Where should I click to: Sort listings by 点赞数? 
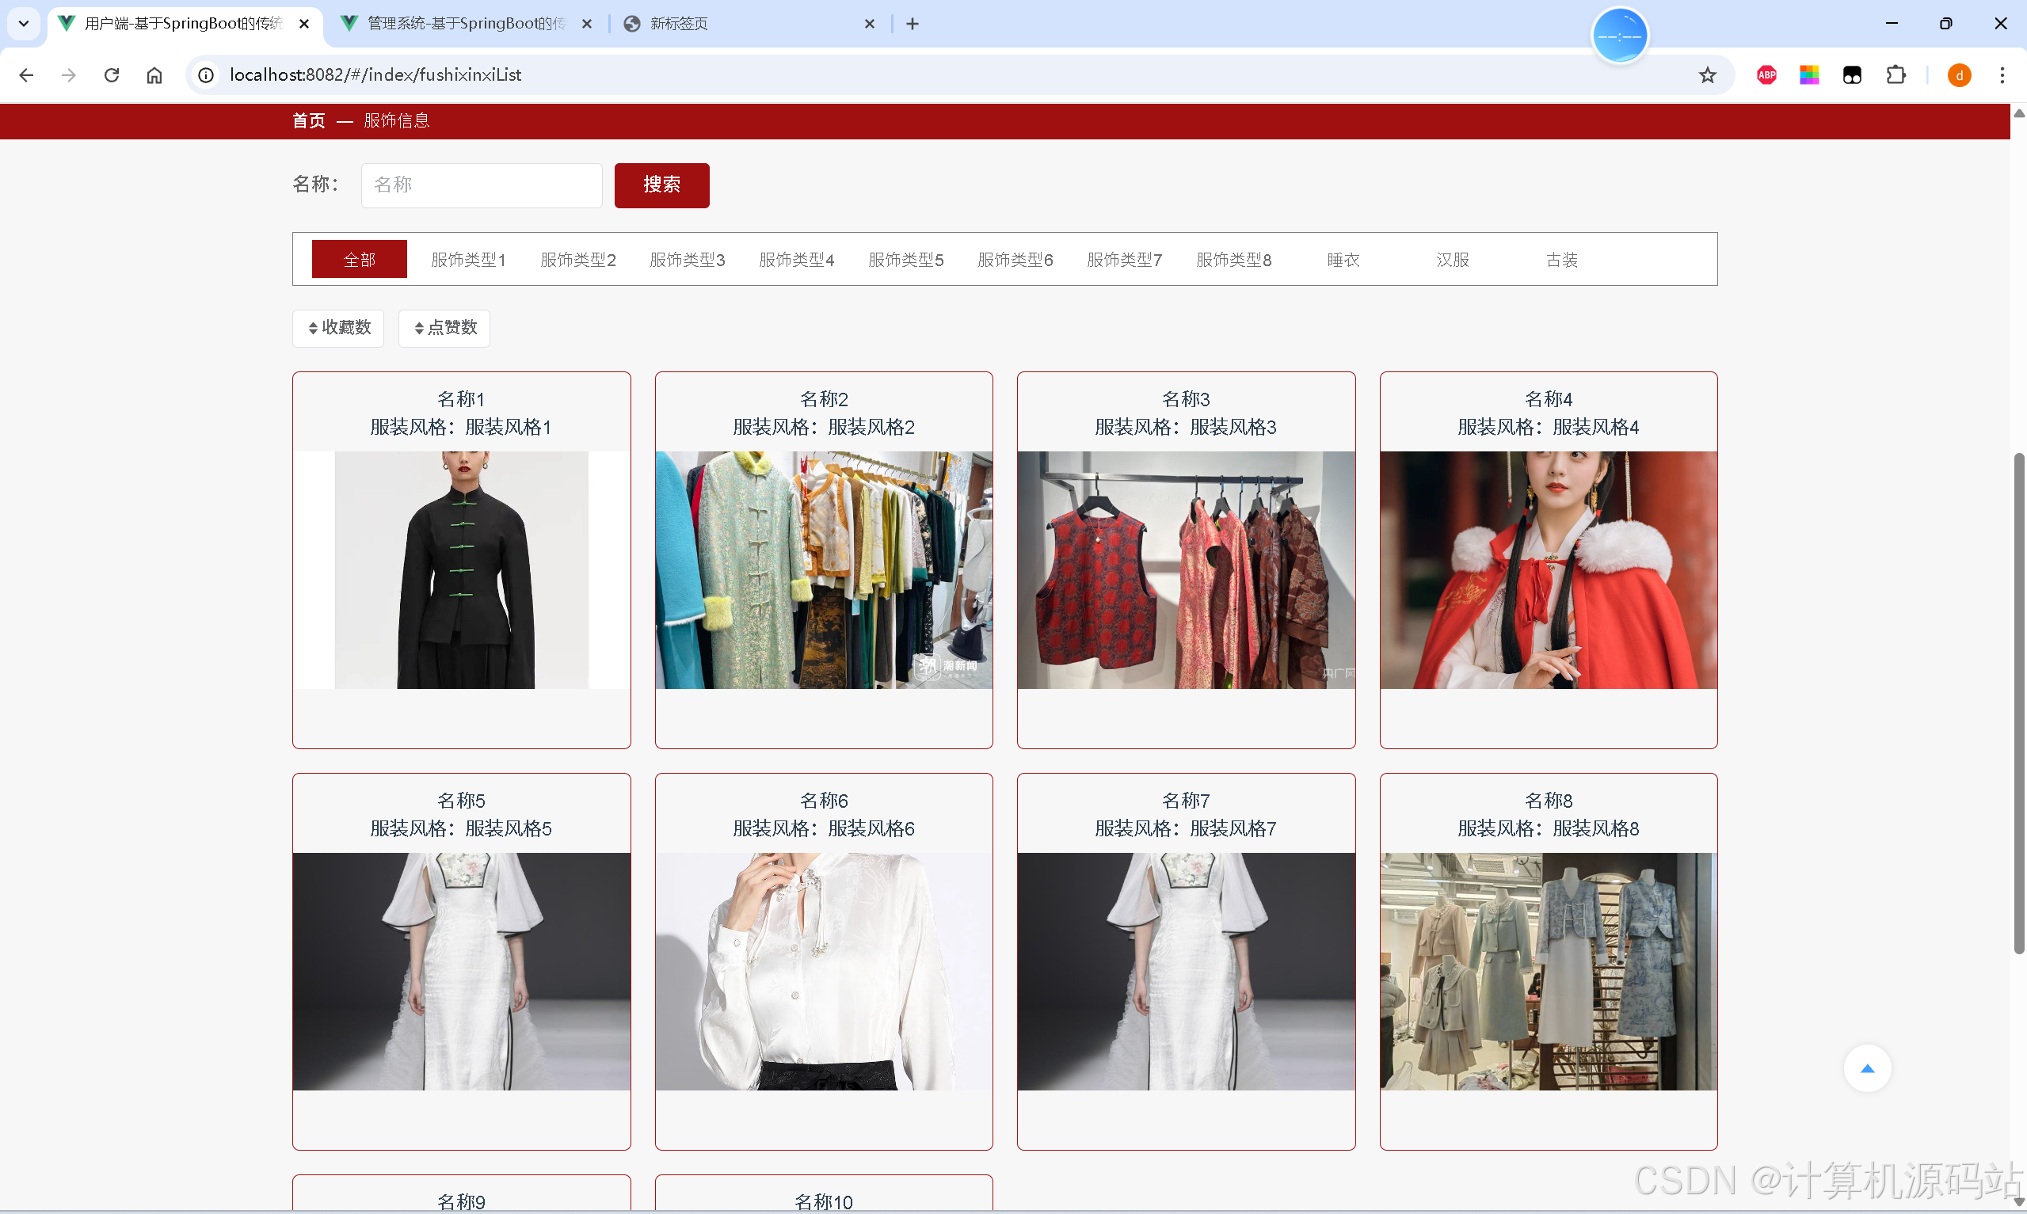[444, 328]
